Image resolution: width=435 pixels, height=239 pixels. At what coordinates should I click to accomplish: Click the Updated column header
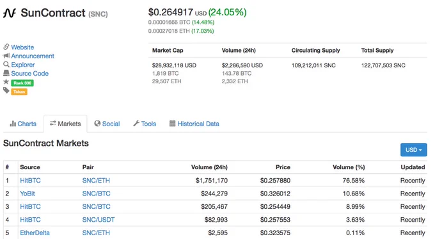pyautogui.click(x=413, y=167)
